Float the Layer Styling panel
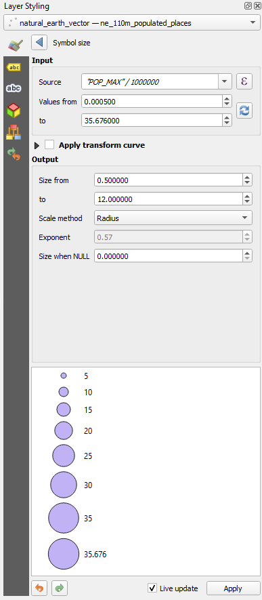Image resolution: width=262 pixels, height=600 pixels. click(x=248, y=6)
